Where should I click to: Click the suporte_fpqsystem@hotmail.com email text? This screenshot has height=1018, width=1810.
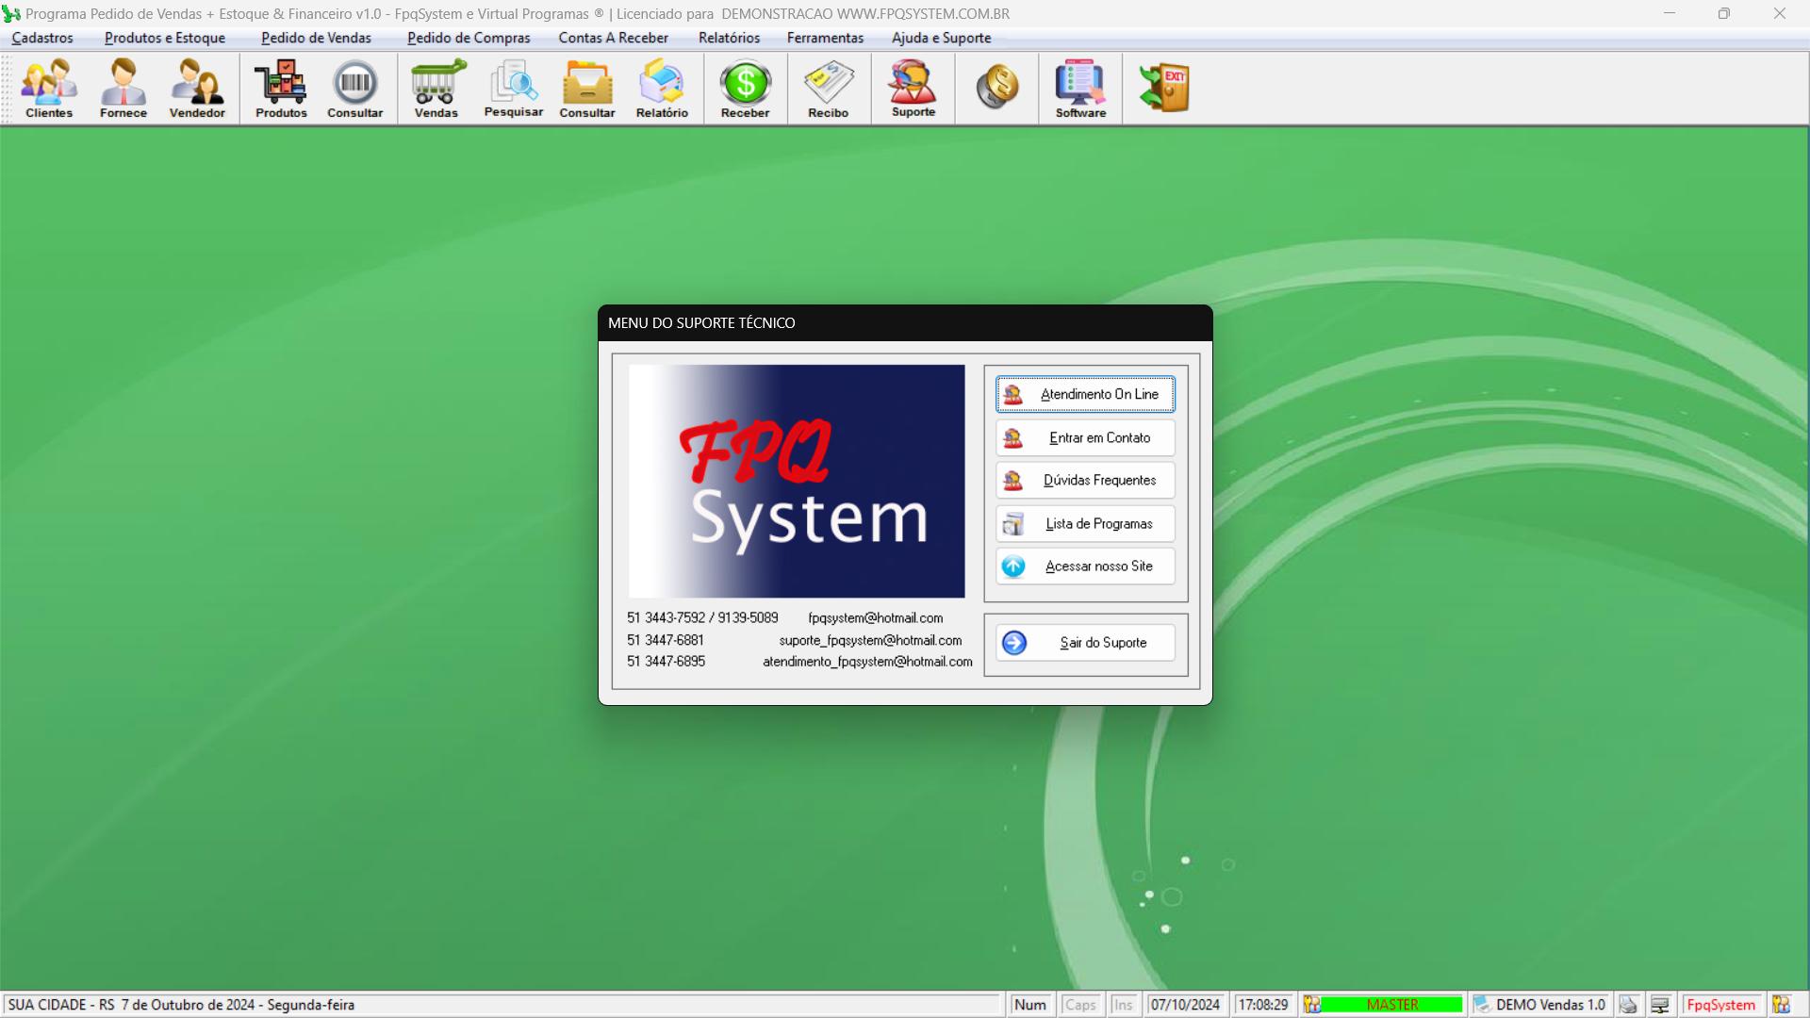click(x=870, y=640)
